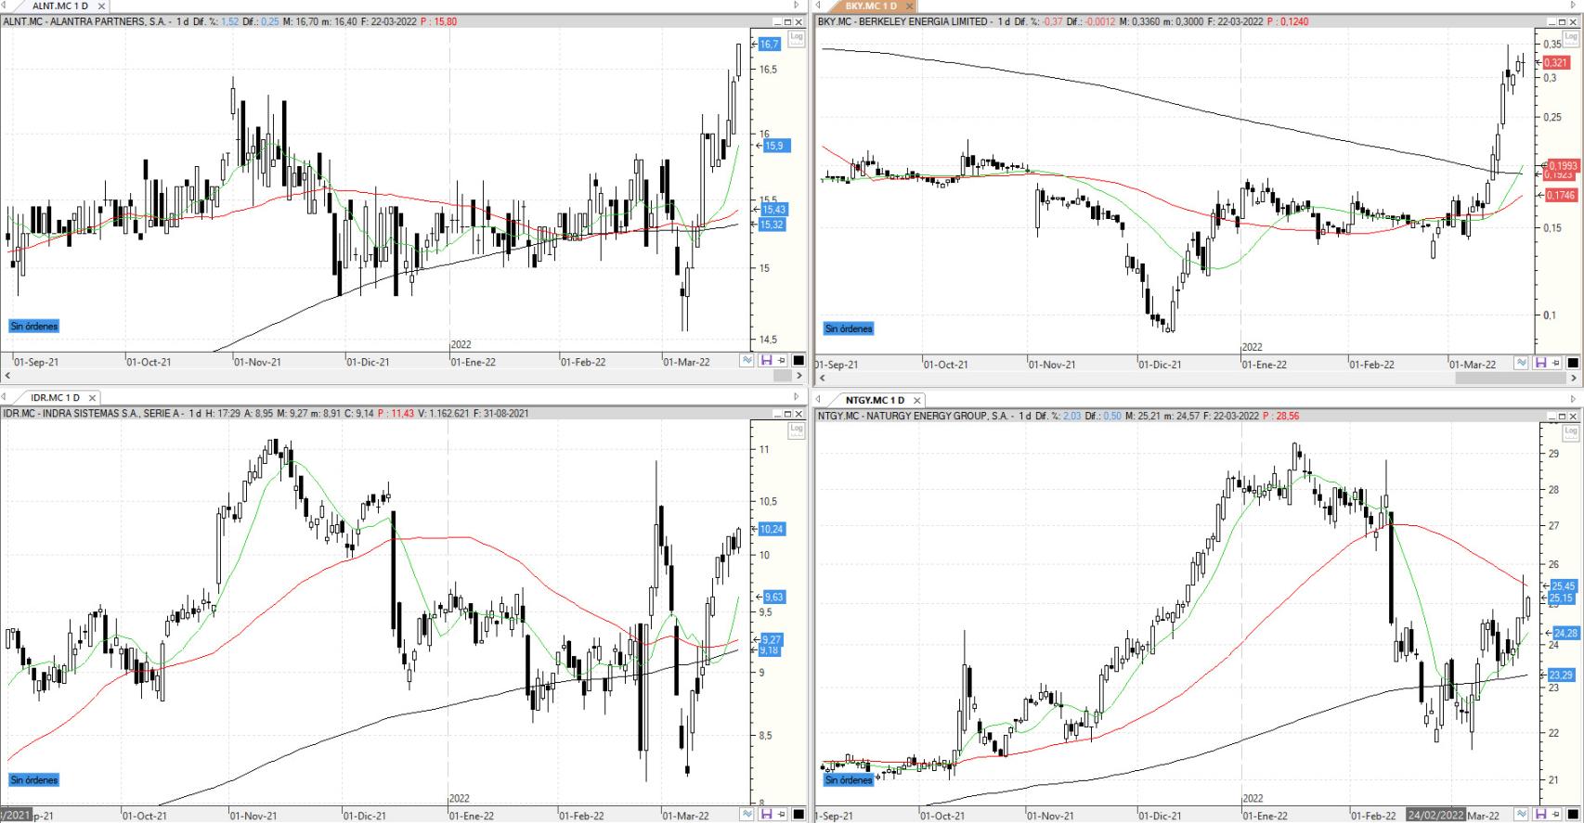The width and height of the screenshot is (1584, 823).
Task: Click the 10,24 price label on IDR.MC
Action: tap(772, 529)
